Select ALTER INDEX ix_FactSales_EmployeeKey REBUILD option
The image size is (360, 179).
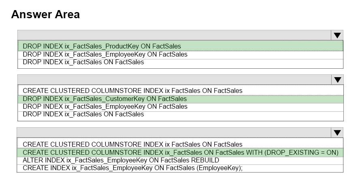pyautogui.click(x=121, y=160)
